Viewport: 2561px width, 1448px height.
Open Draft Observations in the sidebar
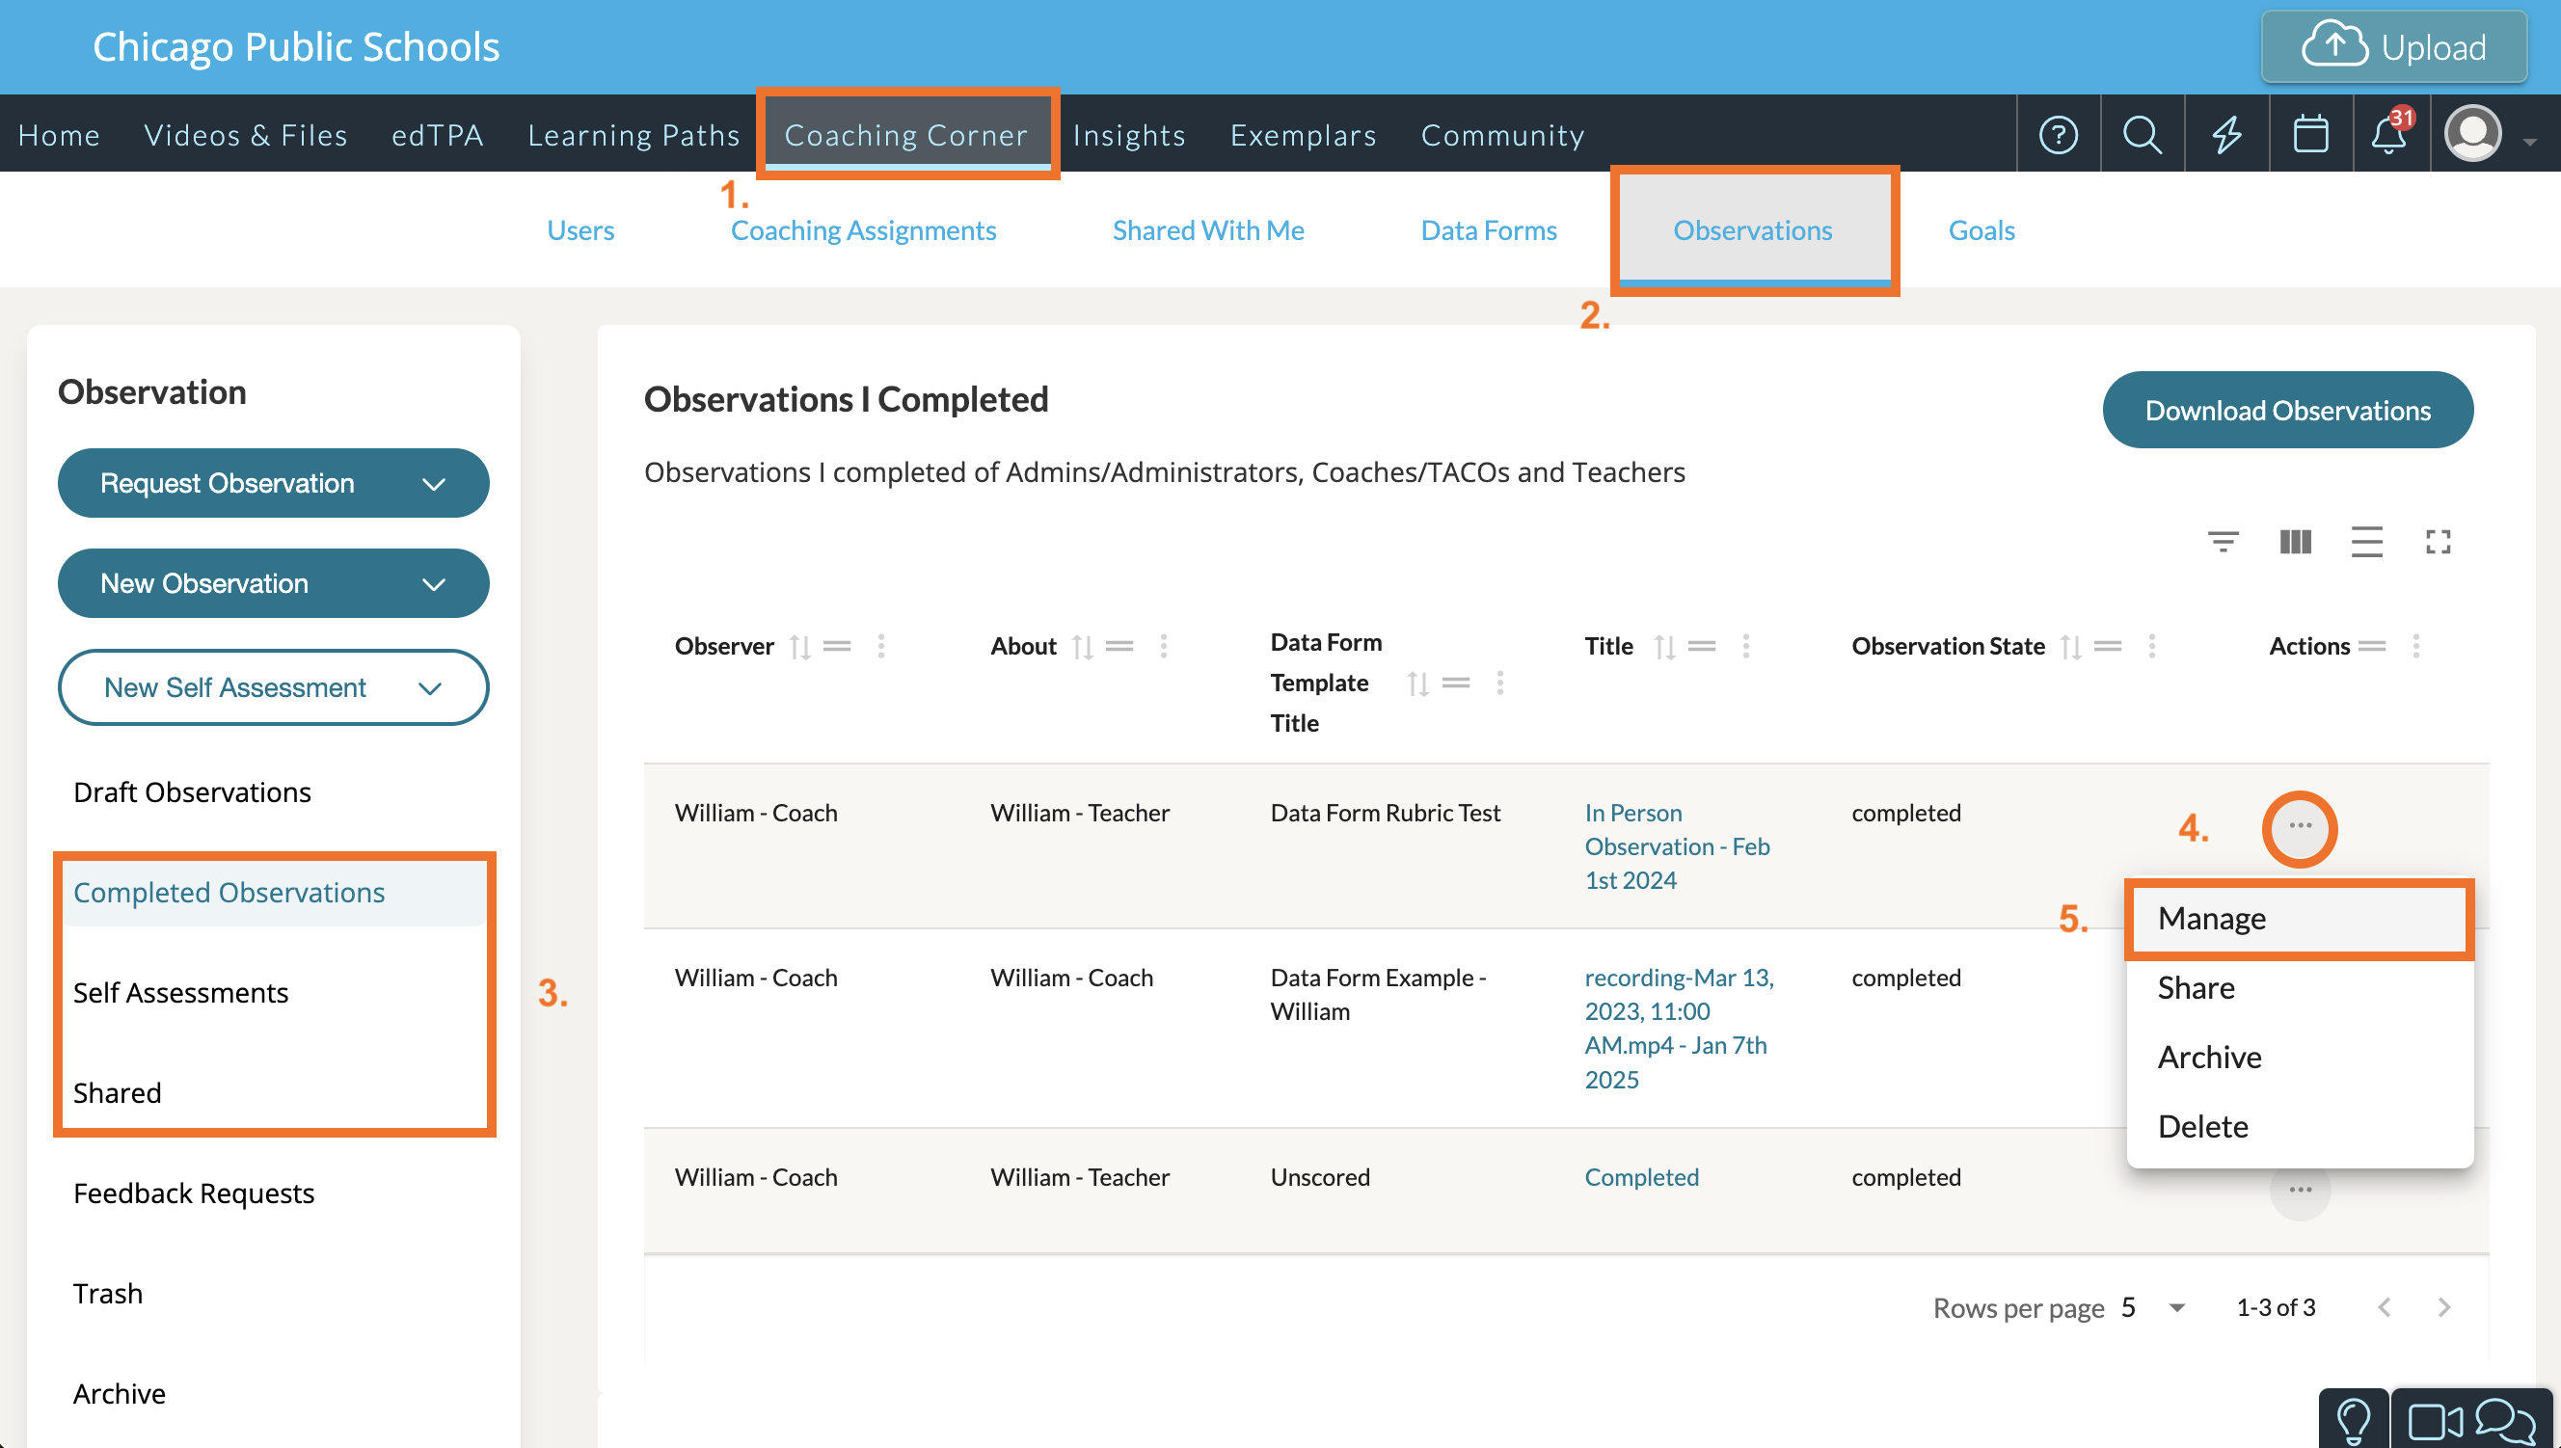coord(192,792)
